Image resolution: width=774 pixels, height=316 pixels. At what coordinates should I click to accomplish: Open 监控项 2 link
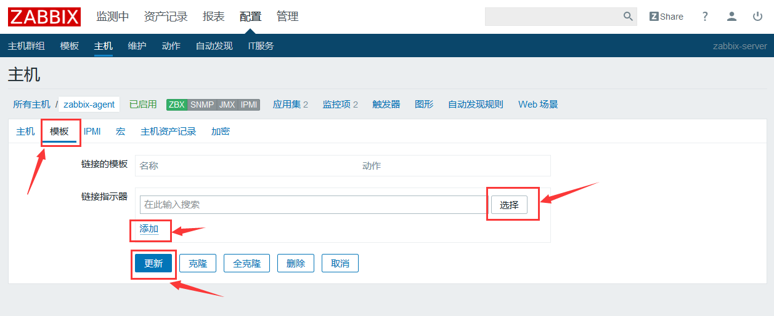[340, 105]
